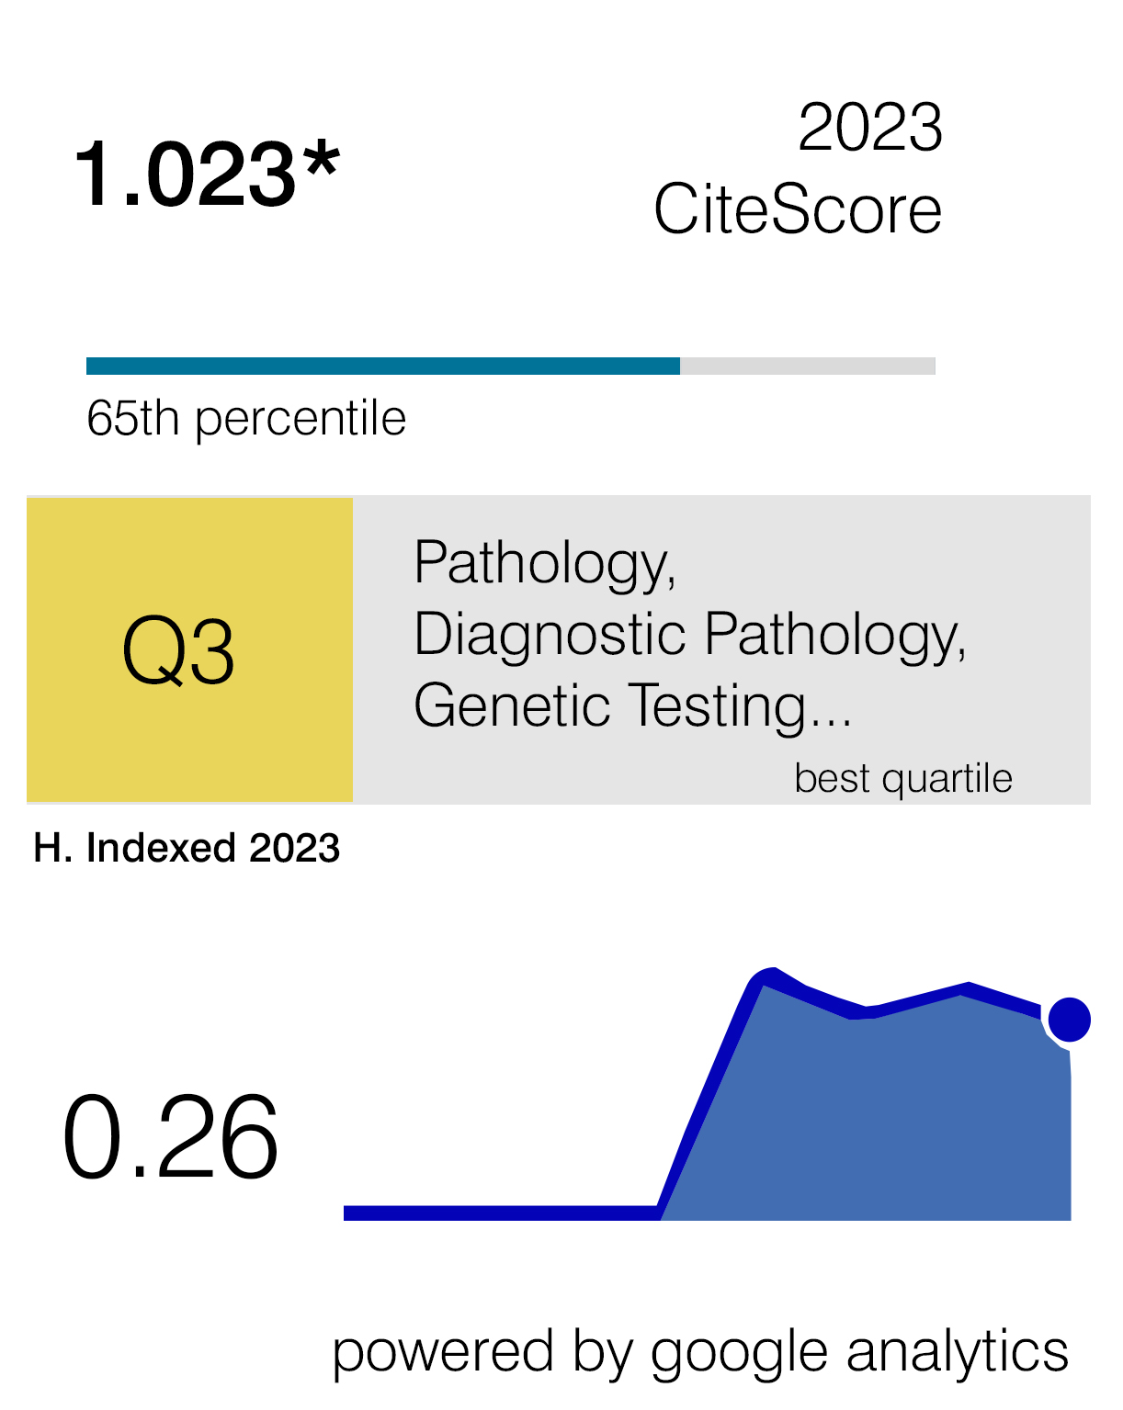Click the yellow Q3 quartile badge
Viewport: 1123px width, 1410px height.
(x=189, y=650)
